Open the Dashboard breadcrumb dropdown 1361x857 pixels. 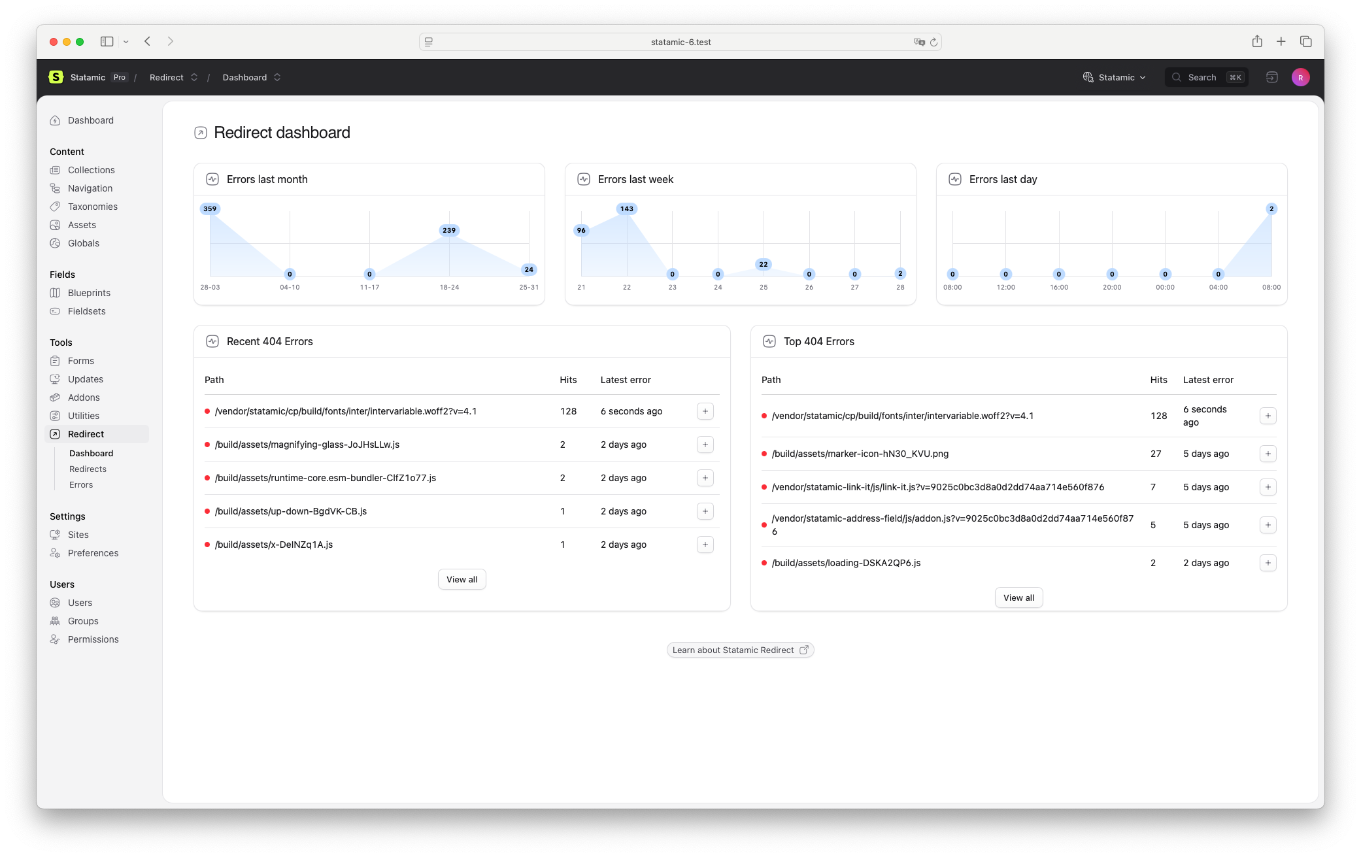coord(277,77)
